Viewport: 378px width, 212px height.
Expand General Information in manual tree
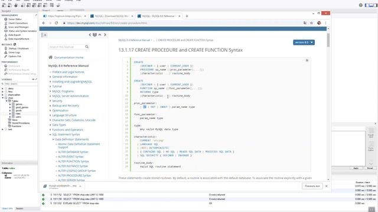(50, 77)
